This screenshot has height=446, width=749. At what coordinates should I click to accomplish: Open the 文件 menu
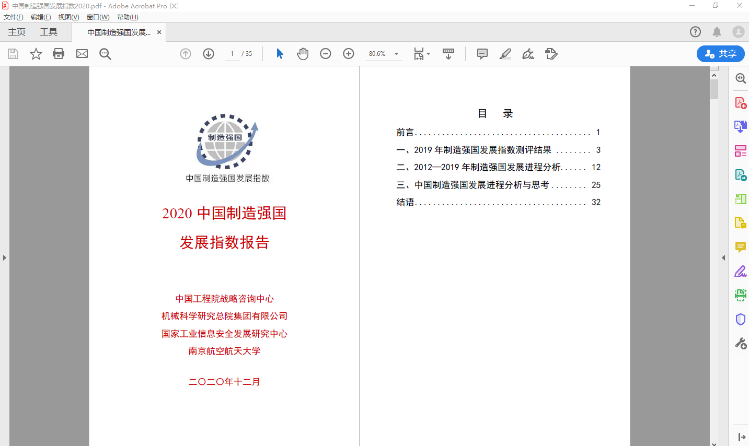14,17
